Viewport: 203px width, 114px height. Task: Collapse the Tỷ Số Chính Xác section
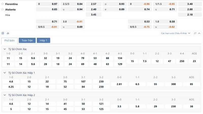coord(5,49)
